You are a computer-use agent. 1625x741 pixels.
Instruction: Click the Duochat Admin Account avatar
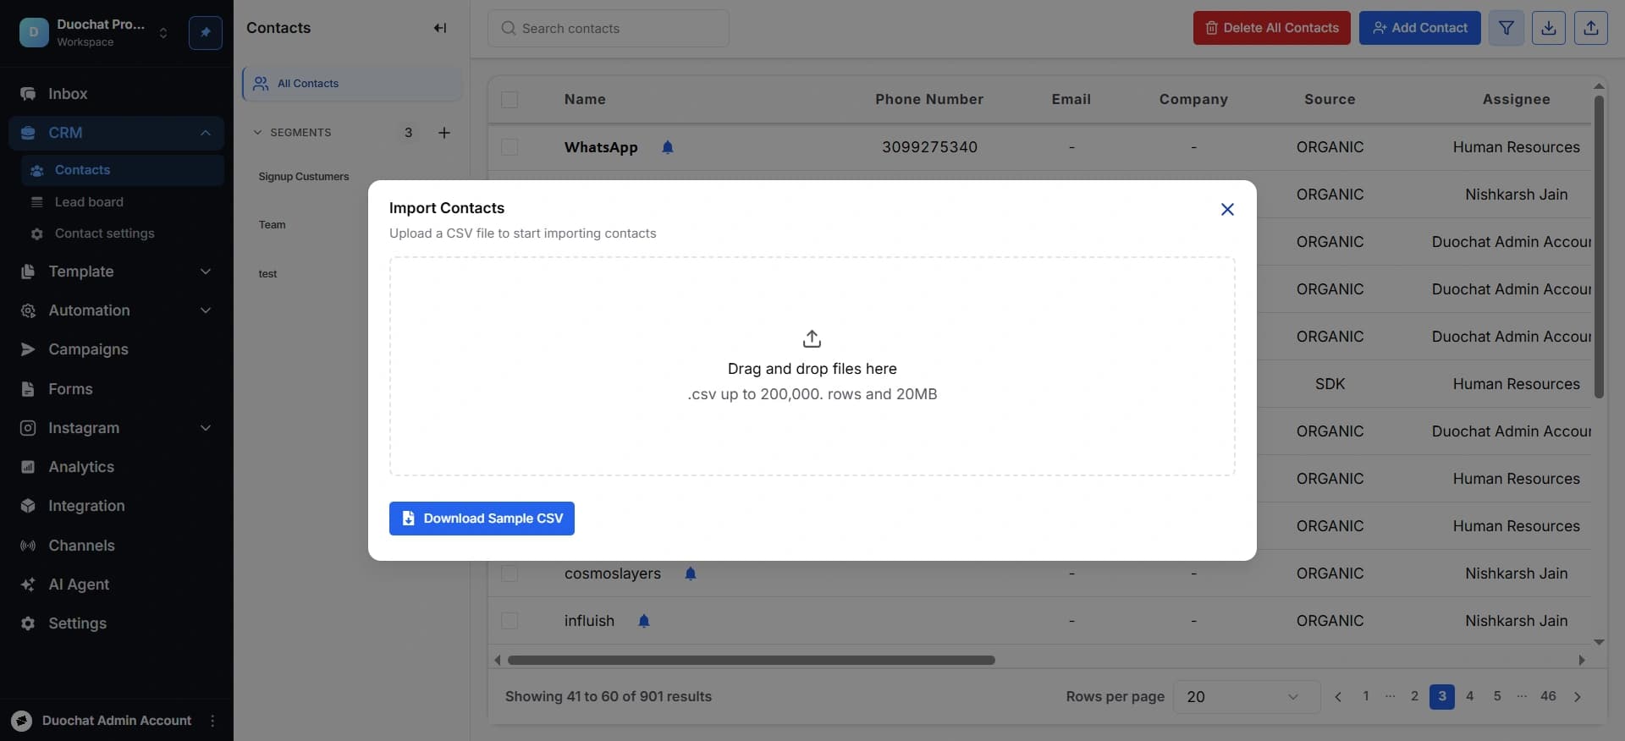tap(22, 721)
